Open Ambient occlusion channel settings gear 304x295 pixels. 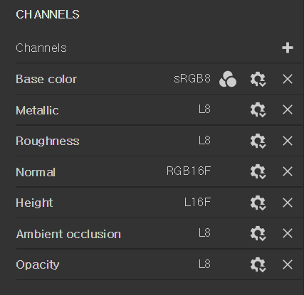click(x=258, y=233)
